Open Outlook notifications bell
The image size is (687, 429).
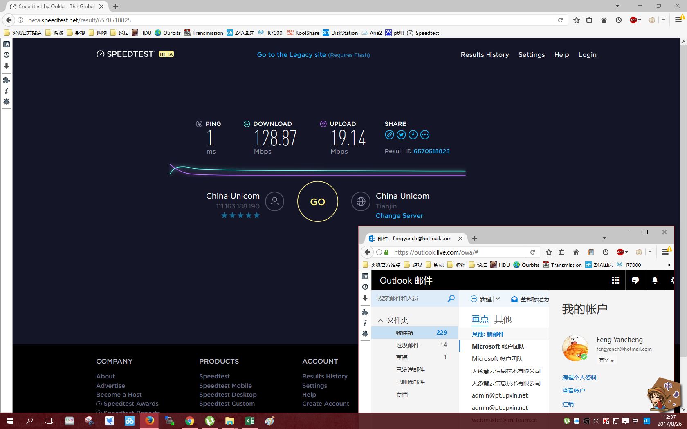click(655, 280)
